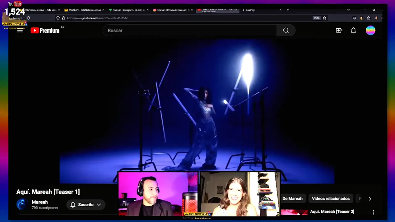
Task: Expand the Suscrito dropdown chevron
Action: (99, 204)
